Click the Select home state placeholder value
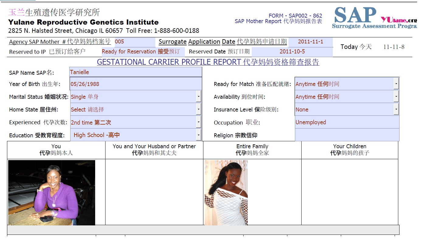422x240 pixels. [87, 110]
